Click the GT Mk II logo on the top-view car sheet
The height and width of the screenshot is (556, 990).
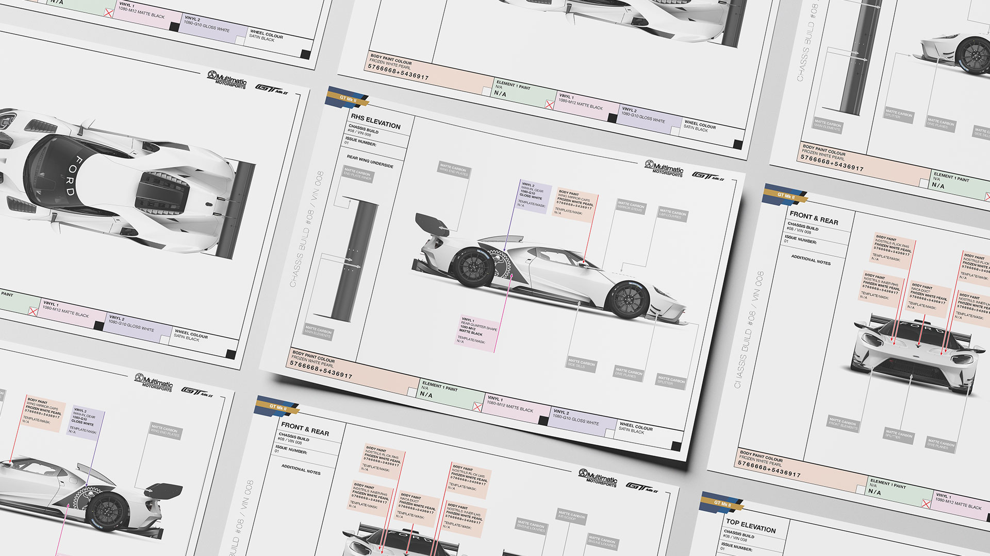coord(271,90)
